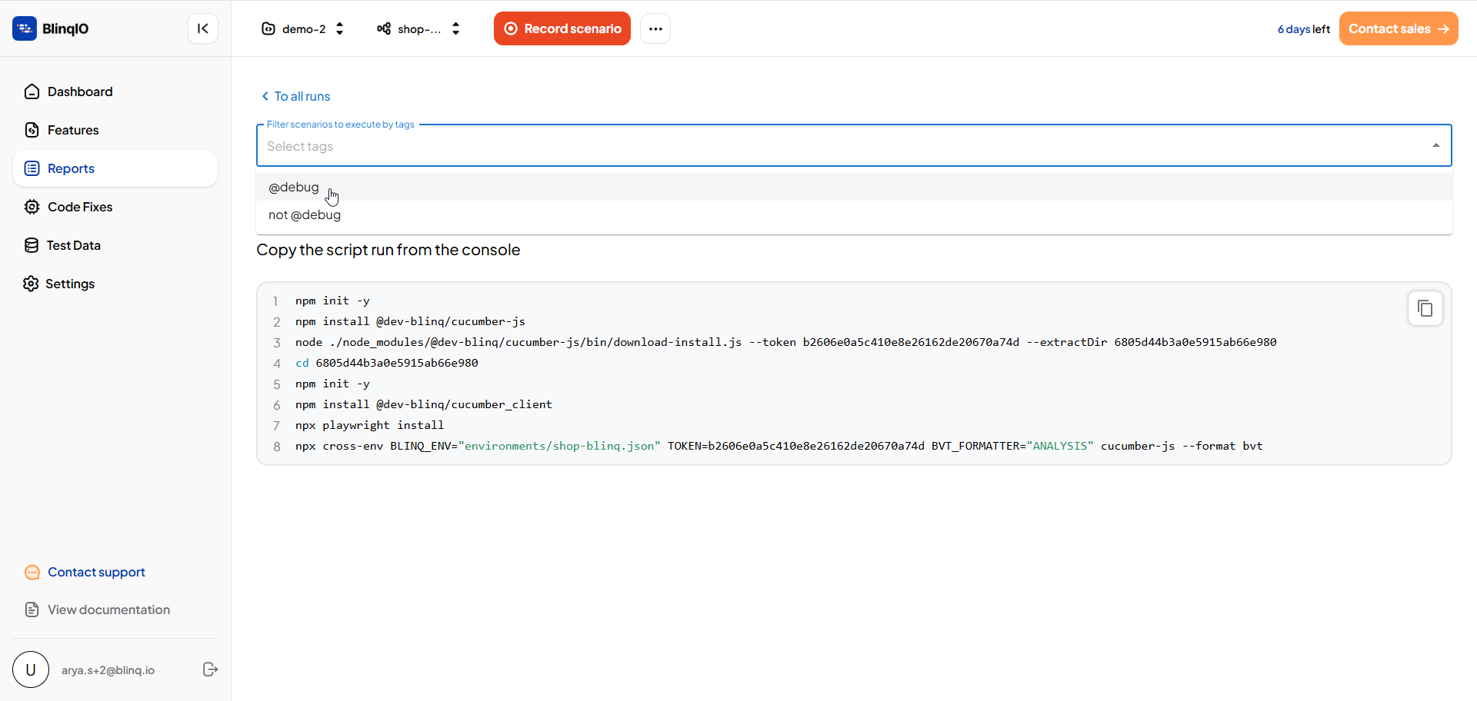This screenshot has height=701, width=1477.
Task: Collapse the tags dropdown arrow
Action: click(1435, 145)
